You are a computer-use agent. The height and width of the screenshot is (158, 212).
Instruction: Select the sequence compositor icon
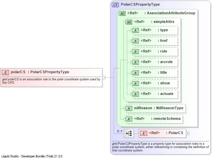(129, 133)
